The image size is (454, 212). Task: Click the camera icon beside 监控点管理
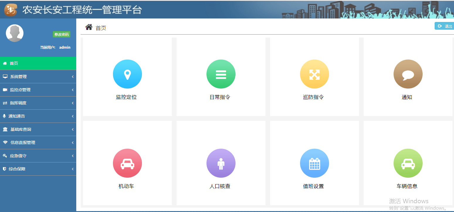coord(5,90)
